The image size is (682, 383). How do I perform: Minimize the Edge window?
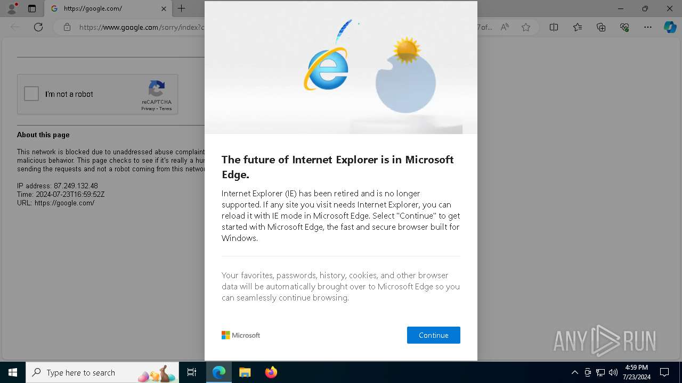(620, 9)
